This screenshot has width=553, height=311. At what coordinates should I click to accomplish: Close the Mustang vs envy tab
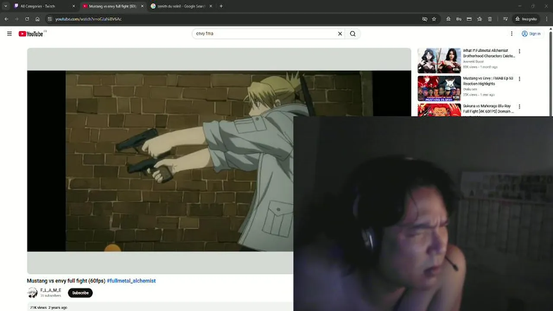click(142, 6)
